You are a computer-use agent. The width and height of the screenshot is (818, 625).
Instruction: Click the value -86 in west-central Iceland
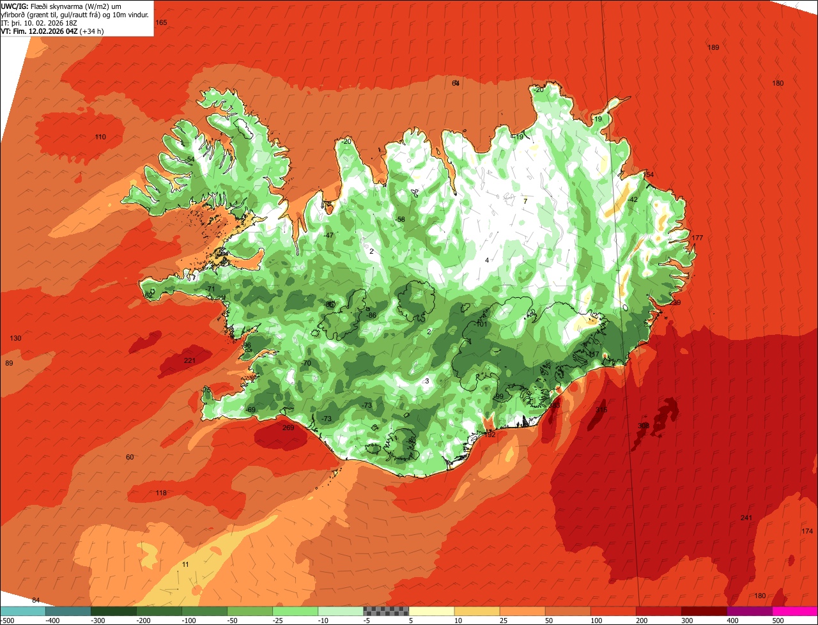(371, 315)
